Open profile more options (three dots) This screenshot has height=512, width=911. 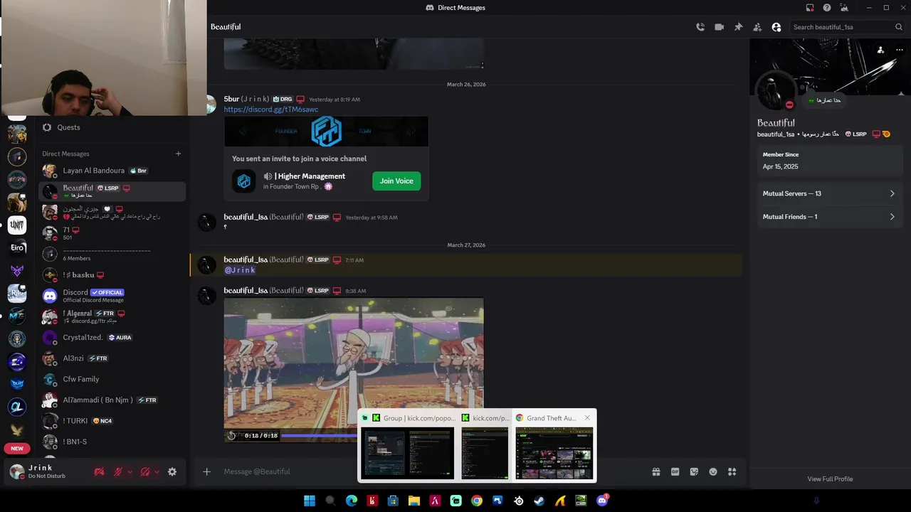(899, 50)
